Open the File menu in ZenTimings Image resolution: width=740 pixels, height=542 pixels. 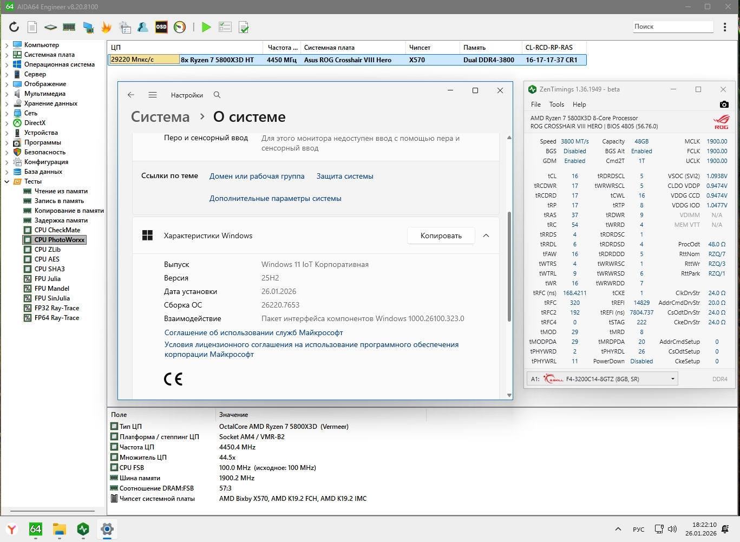(536, 105)
